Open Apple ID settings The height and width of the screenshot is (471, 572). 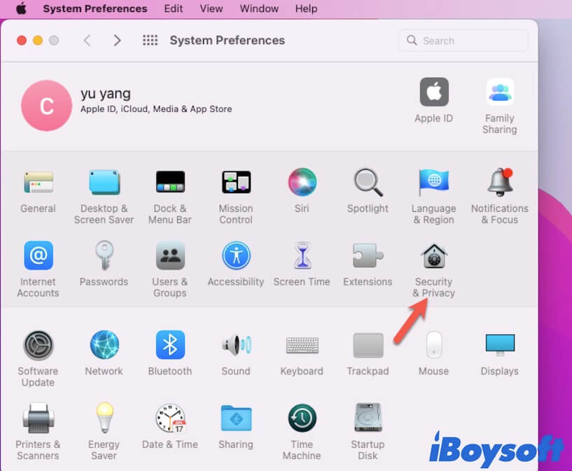click(433, 92)
